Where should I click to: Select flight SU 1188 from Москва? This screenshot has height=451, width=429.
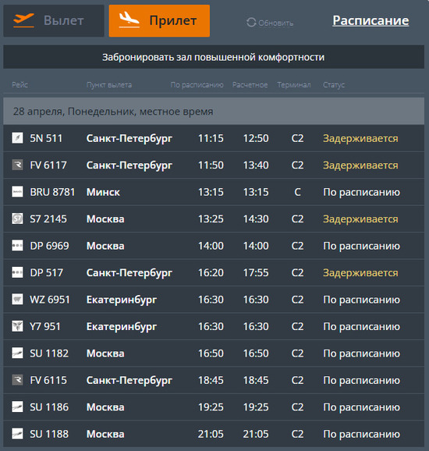pos(214,434)
